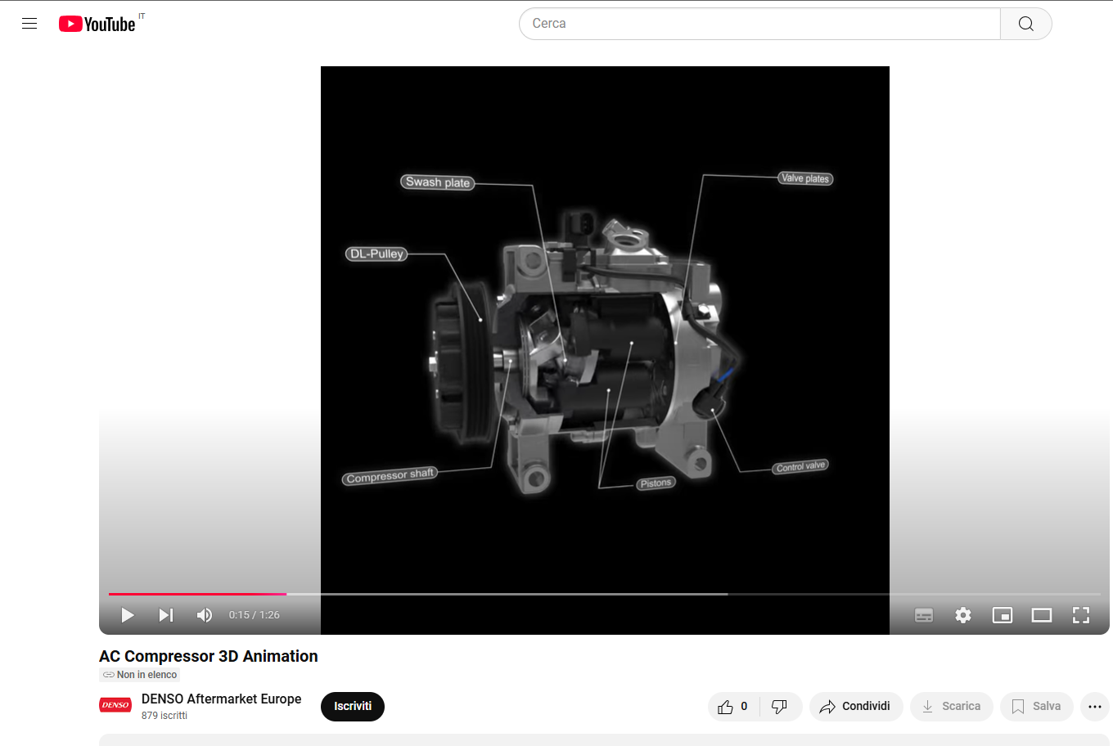The image size is (1113, 746).
Task: Click the 0:15 / 1:26 time display
Action: (x=255, y=615)
